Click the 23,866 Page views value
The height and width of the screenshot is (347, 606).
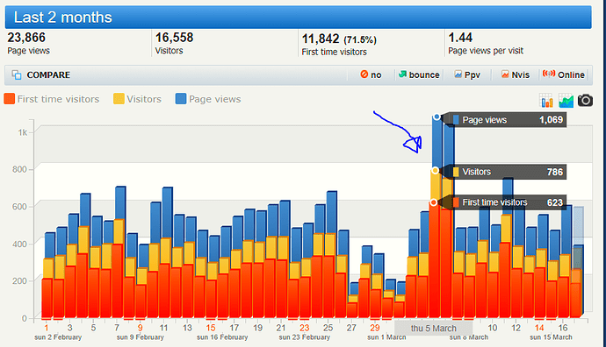tap(26, 38)
